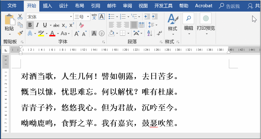Viewport: 261px width, 139px height.
Task: Click the enclosed character 字 icon
Action: point(102,33)
